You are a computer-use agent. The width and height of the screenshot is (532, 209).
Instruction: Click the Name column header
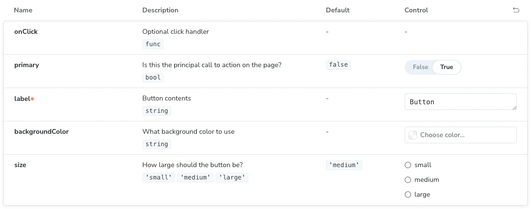[x=23, y=10]
